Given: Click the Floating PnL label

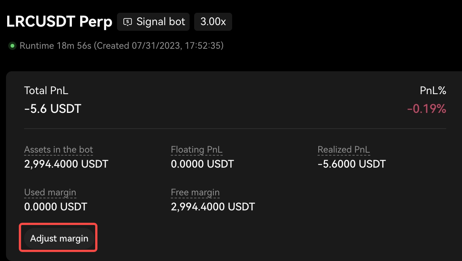Looking at the screenshot, I should (x=196, y=150).
